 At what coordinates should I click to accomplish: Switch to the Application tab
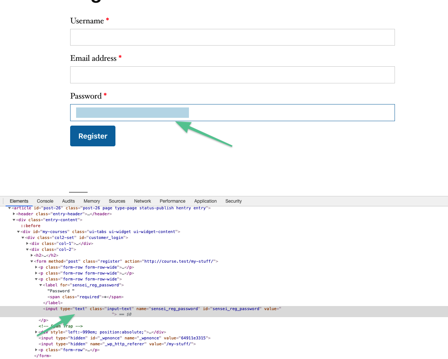pos(205,201)
